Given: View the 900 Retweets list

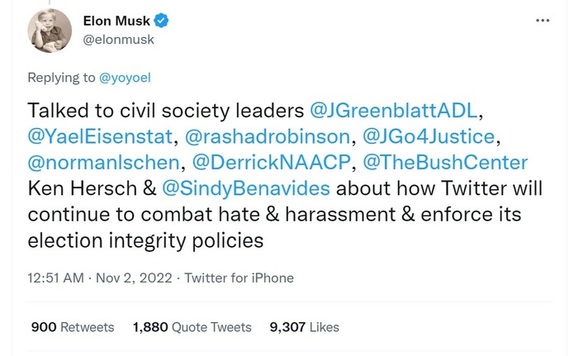Looking at the screenshot, I should pos(72,327).
